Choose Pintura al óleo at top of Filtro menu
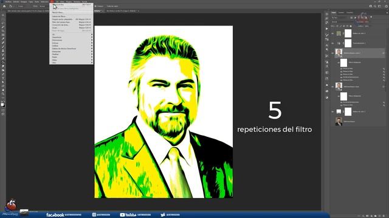 [72, 5]
